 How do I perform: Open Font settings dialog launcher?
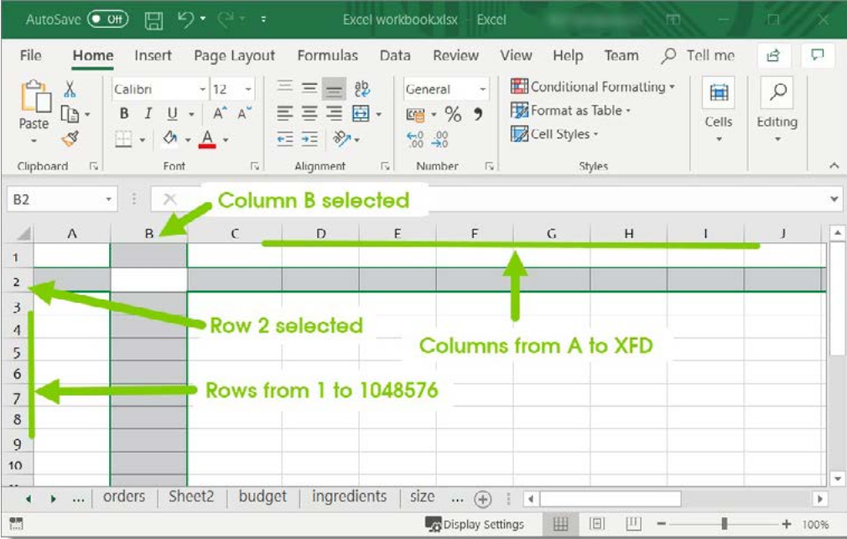tap(255, 166)
